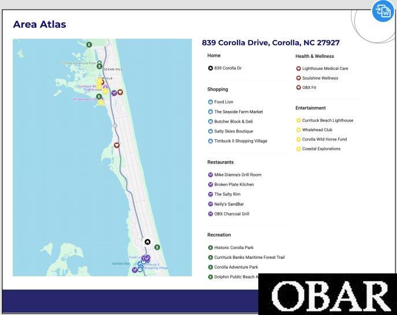Click yellow icon beside Currituck Beach Lighthouse
The height and width of the screenshot is (315, 397).
tap(298, 120)
